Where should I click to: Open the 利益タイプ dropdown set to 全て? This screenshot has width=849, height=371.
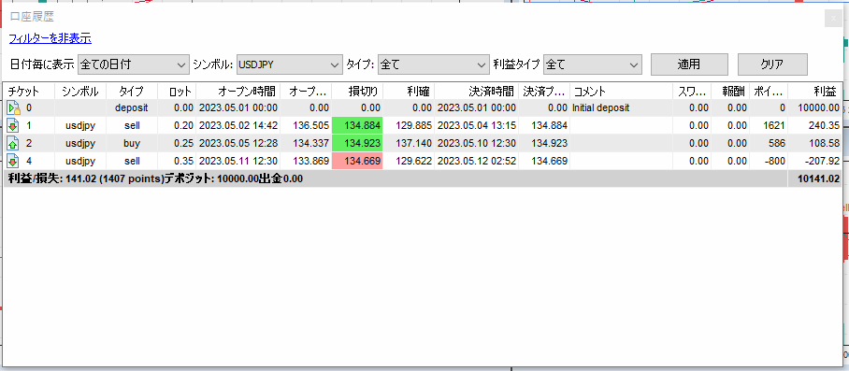(x=593, y=64)
